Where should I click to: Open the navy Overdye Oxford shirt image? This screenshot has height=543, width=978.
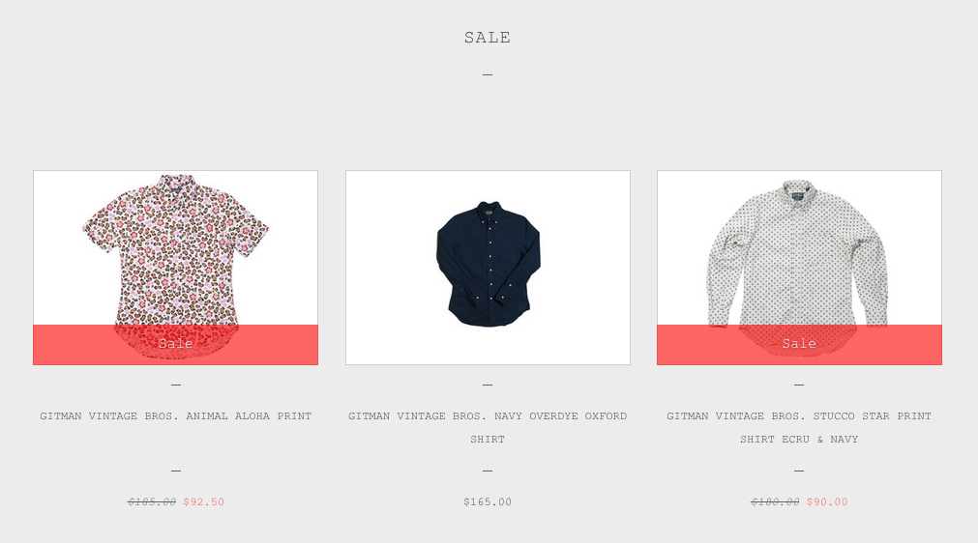[488, 267]
